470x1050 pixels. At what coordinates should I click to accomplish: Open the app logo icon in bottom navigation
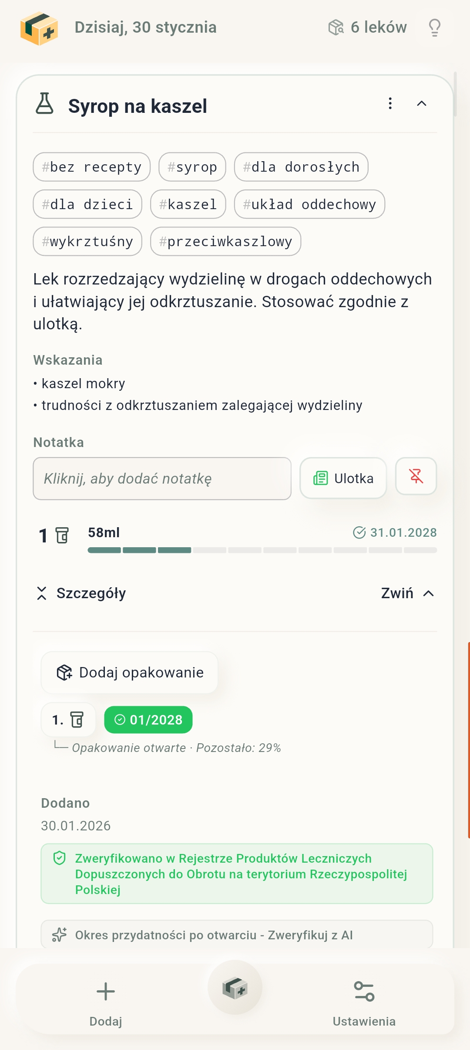click(x=235, y=989)
